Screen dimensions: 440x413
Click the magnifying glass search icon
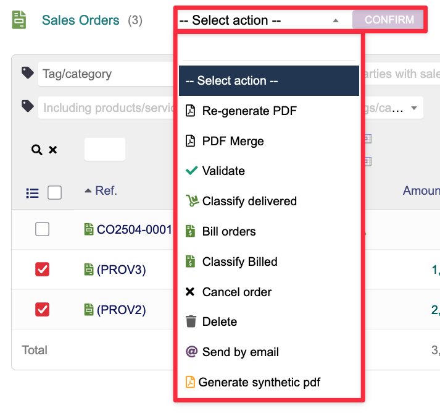[36, 150]
